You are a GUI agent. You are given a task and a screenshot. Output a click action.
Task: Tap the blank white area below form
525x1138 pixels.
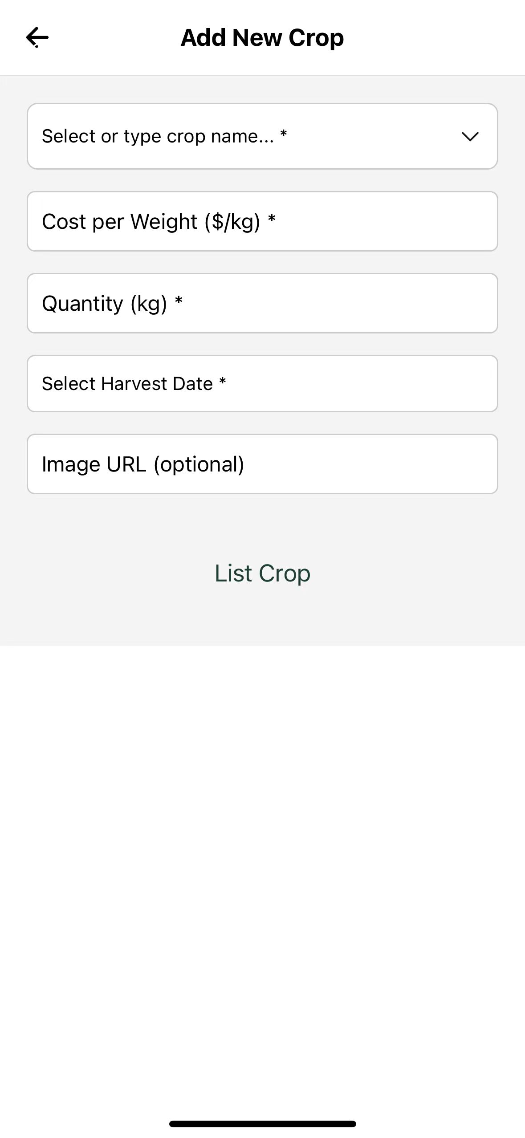[x=262, y=846]
